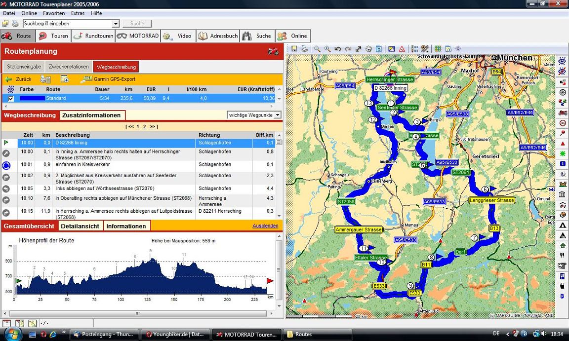Open the map legend list icon
The height and width of the screenshot is (341, 569).
click(414, 49)
